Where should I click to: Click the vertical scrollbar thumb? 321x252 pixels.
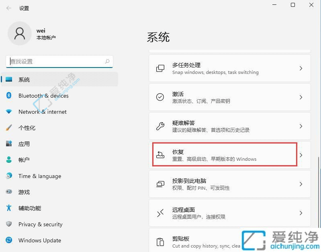[x=319, y=191]
